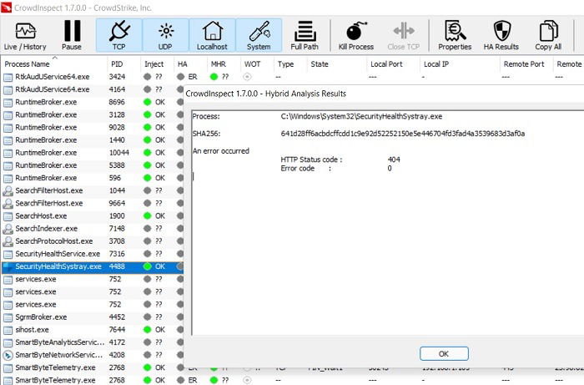
Task: Select sihost.exe process row
Action: [93, 330]
